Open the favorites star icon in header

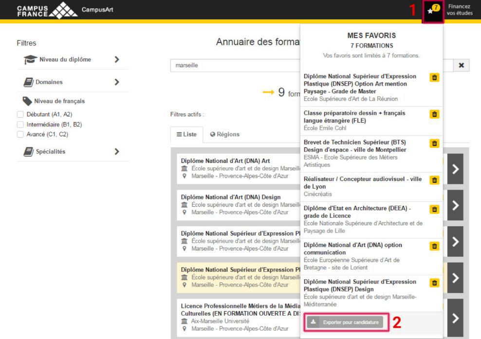432,10
